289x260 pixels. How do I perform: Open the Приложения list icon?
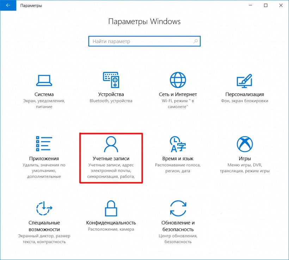click(44, 143)
